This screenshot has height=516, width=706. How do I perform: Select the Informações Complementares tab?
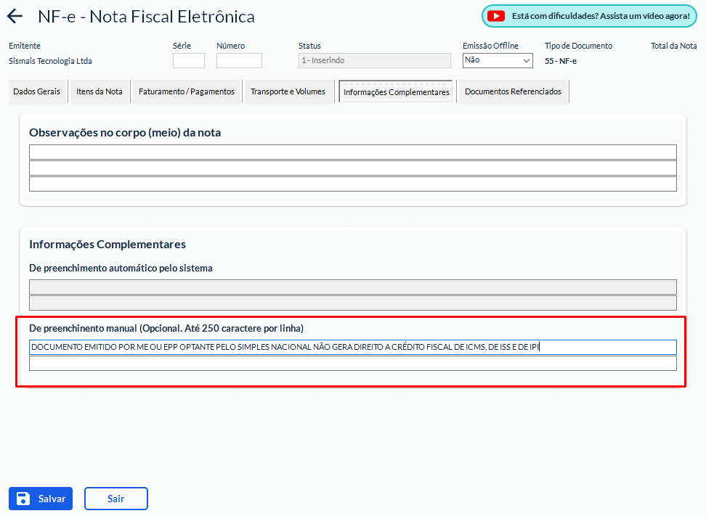point(397,92)
